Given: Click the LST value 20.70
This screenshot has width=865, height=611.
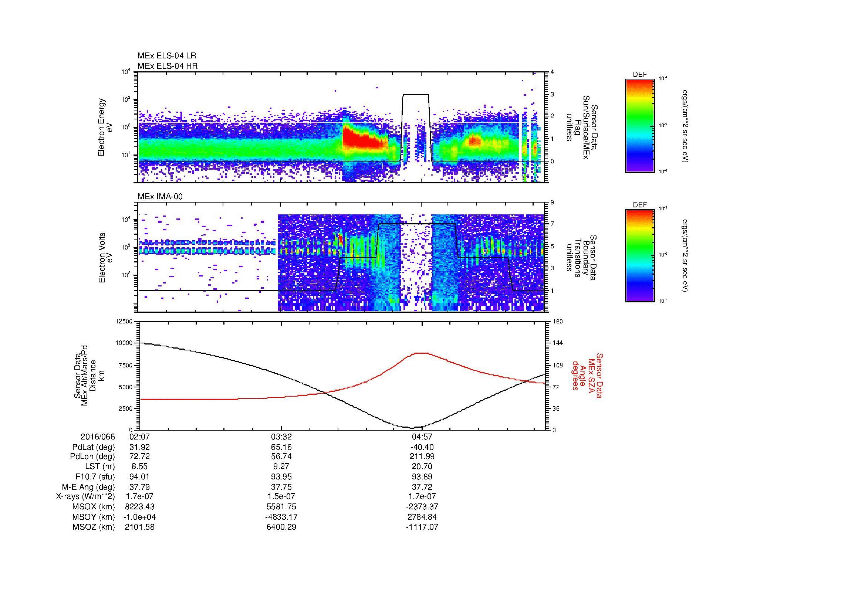Looking at the screenshot, I should tap(422, 466).
